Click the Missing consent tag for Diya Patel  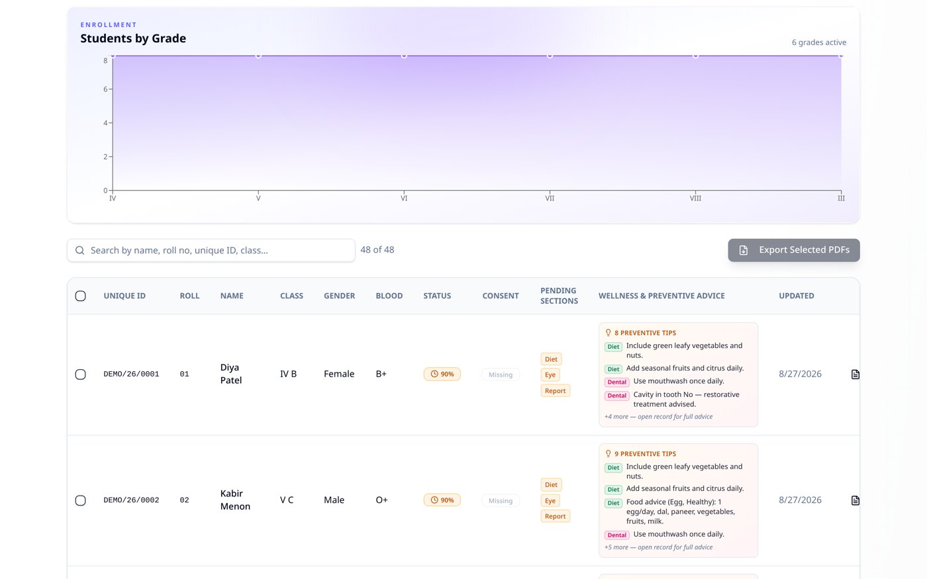[x=501, y=375]
